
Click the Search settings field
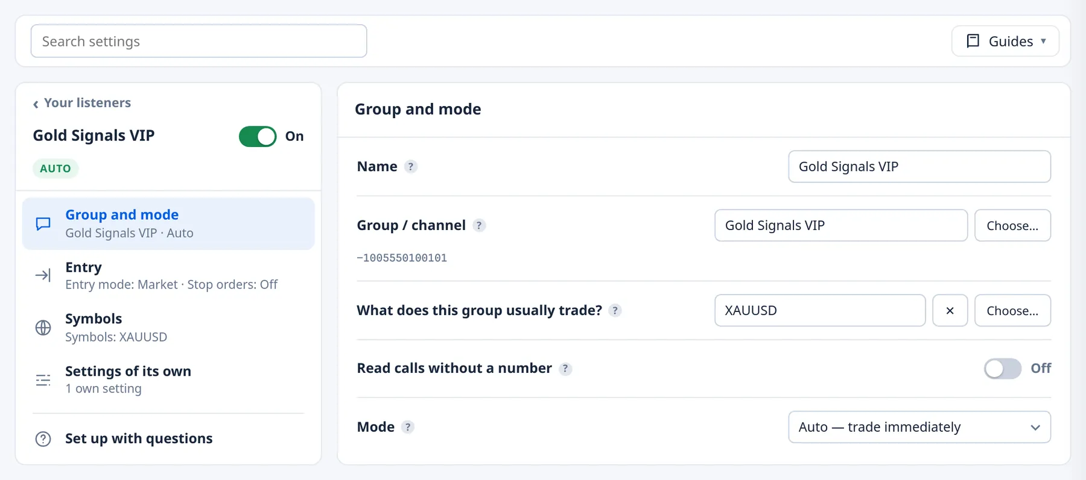[199, 41]
